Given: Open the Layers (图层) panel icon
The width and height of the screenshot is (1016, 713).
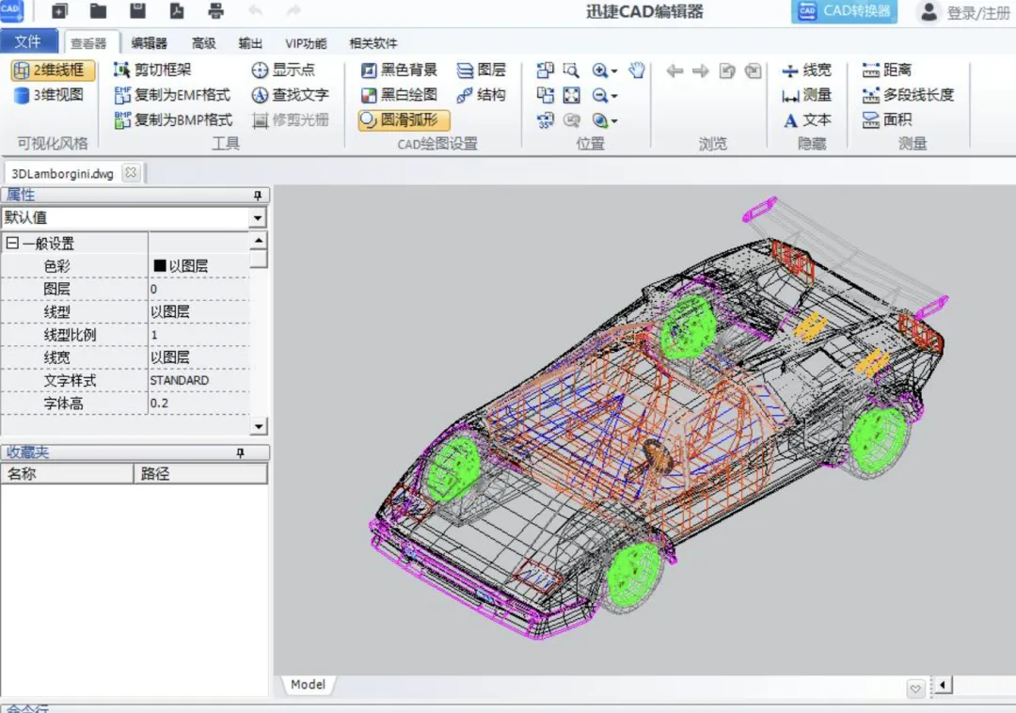Looking at the screenshot, I should [481, 71].
